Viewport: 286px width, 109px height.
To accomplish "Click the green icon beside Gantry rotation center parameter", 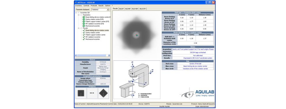I will click(84, 19).
